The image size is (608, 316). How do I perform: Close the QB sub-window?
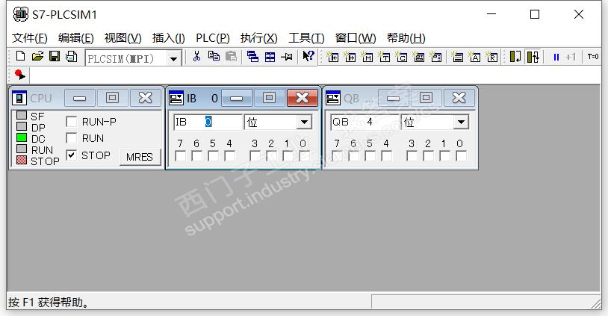[x=459, y=98]
